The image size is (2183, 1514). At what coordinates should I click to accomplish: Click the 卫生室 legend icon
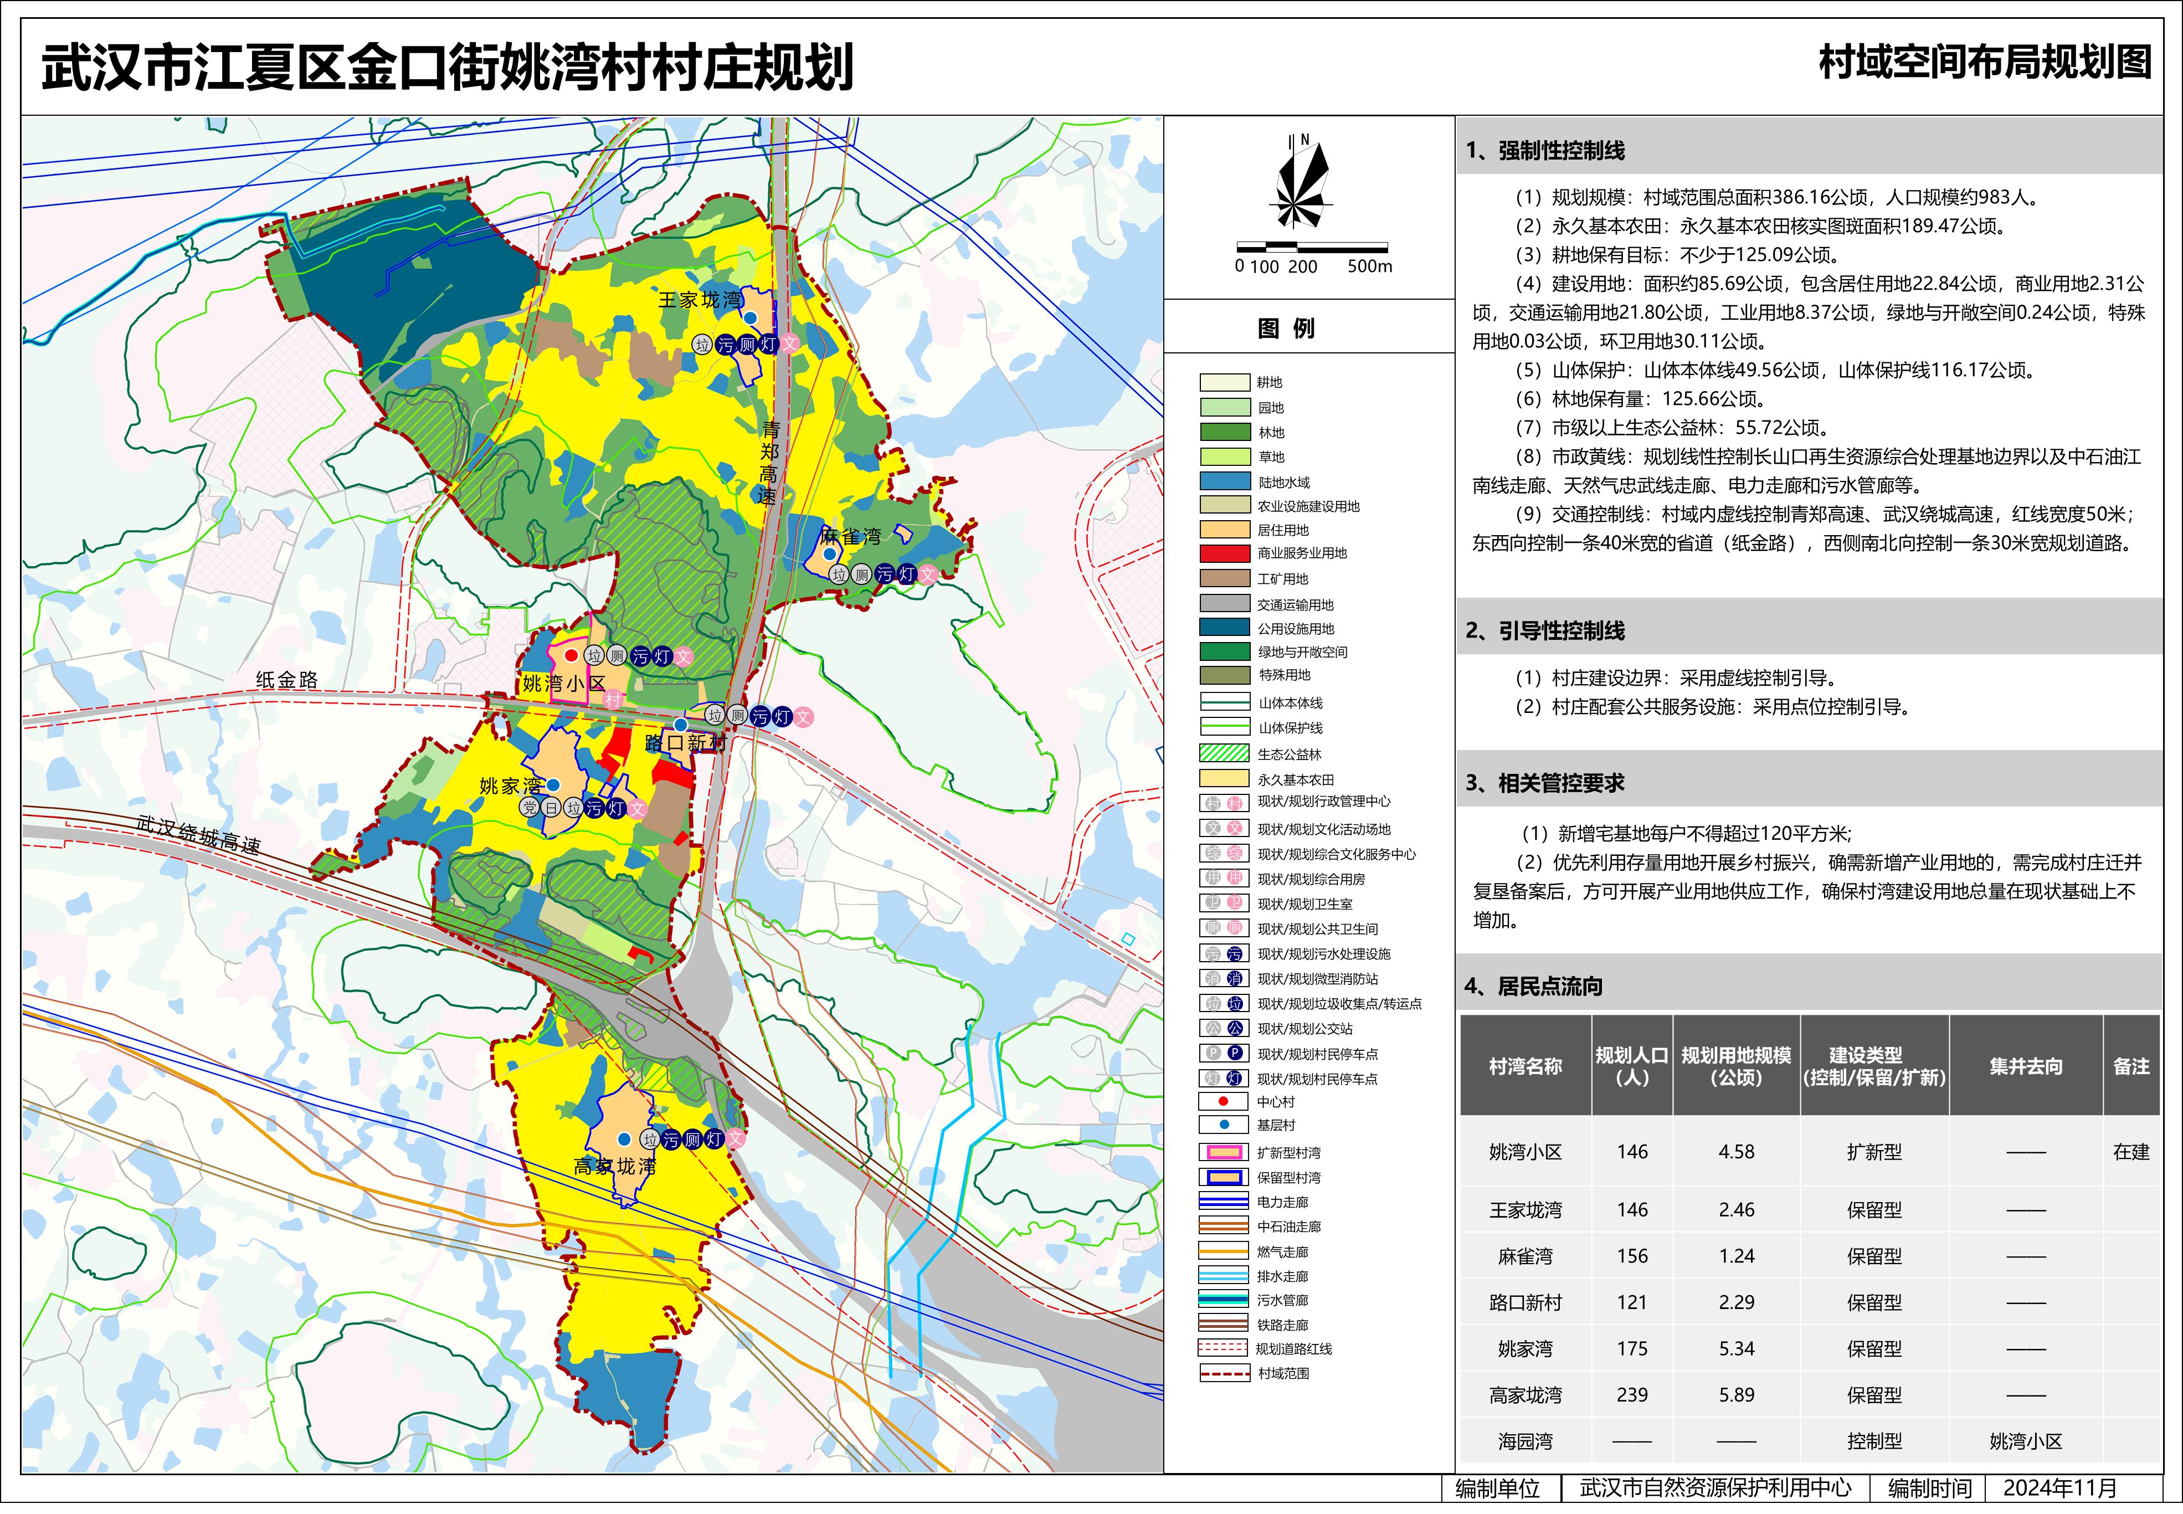click(1223, 903)
